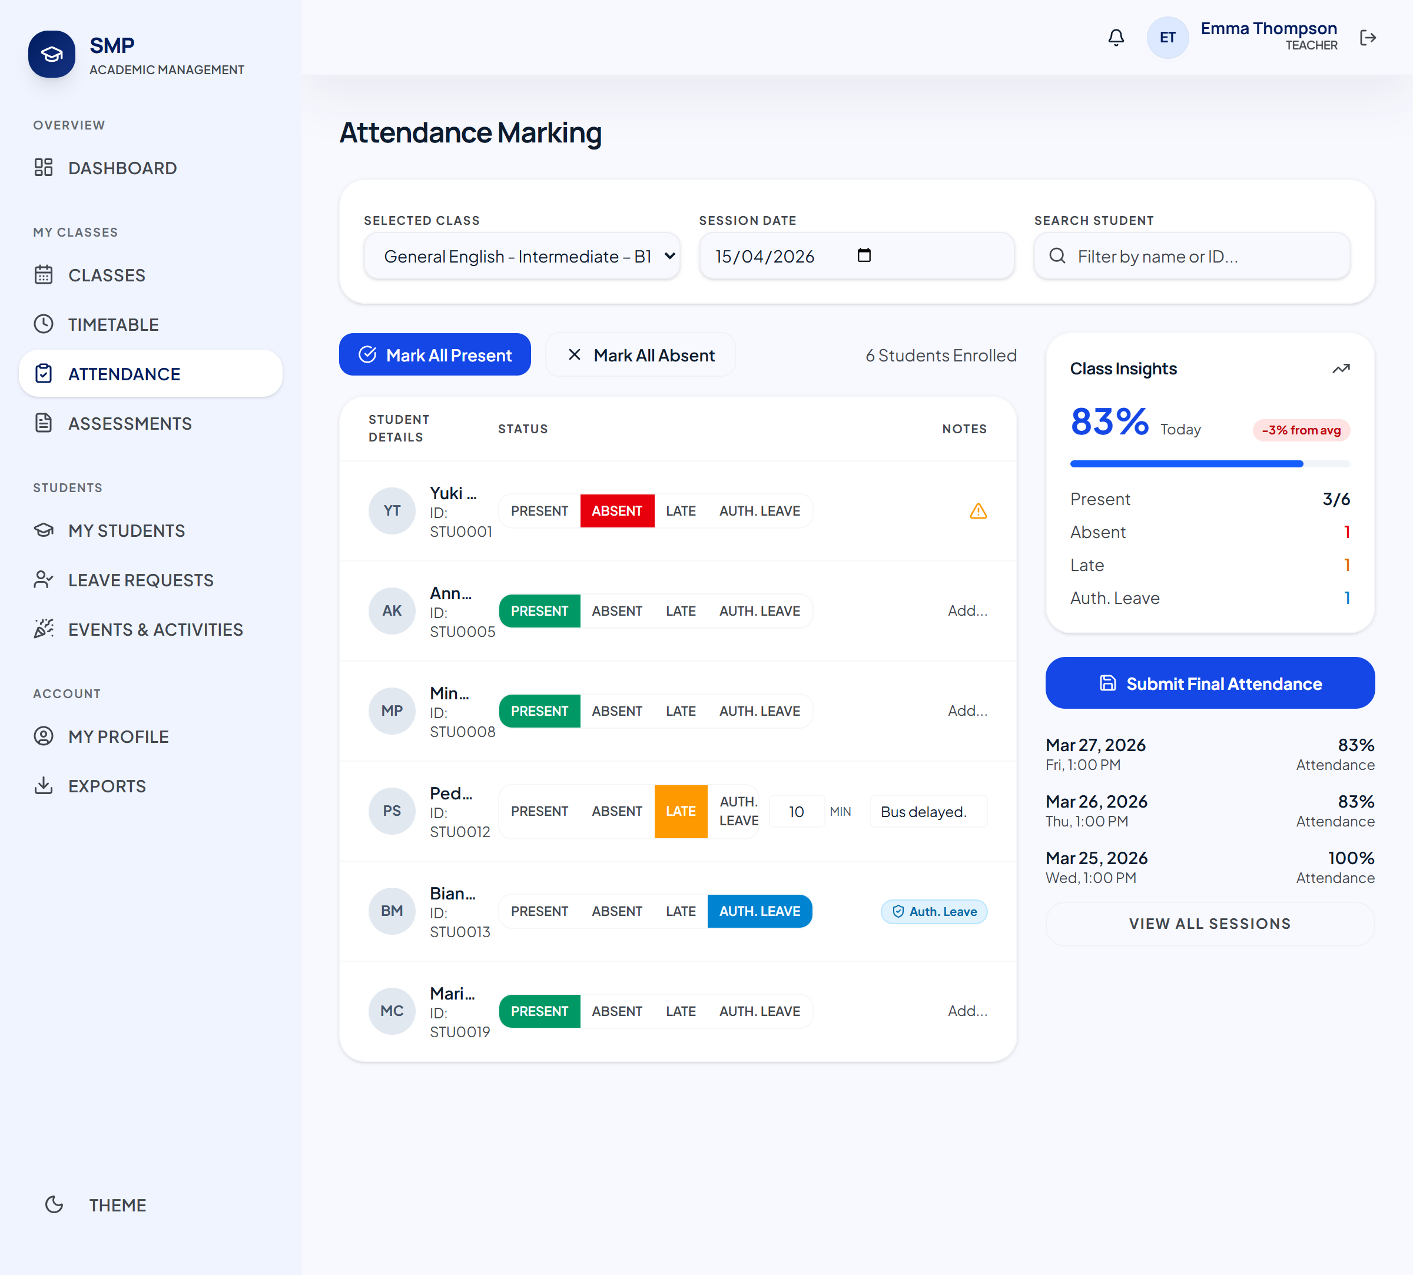This screenshot has height=1275, width=1413.
Task: Open the Dashboard page
Action: pyautogui.click(x=151, y=168)
